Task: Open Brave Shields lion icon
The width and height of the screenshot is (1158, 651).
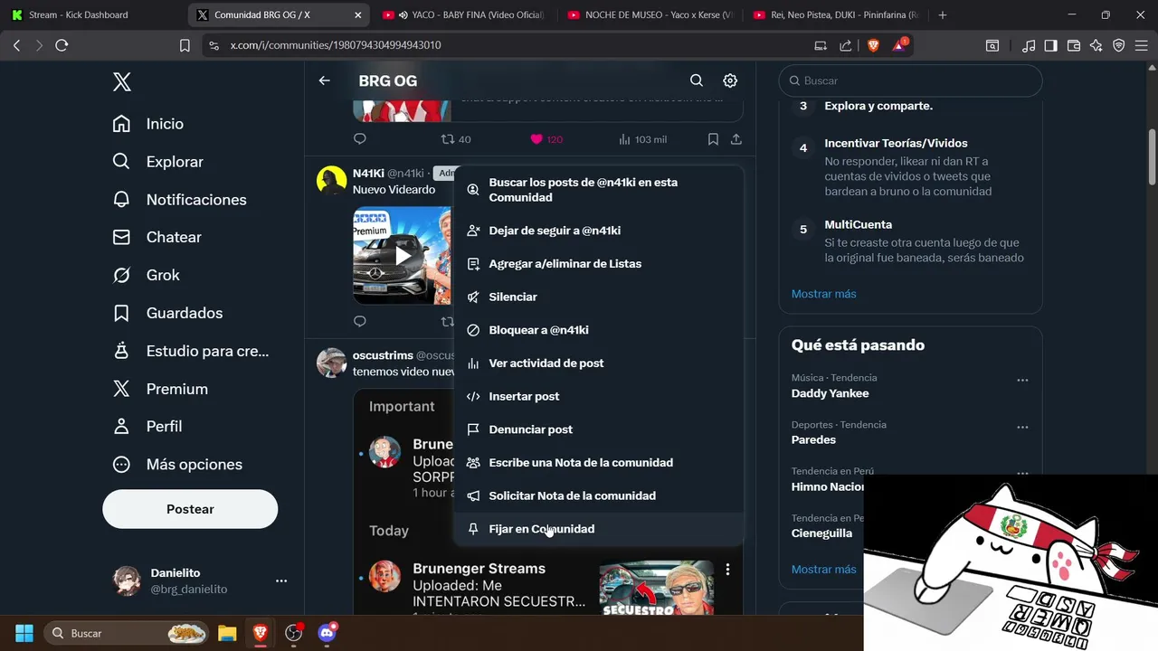Action: [873, 45]
